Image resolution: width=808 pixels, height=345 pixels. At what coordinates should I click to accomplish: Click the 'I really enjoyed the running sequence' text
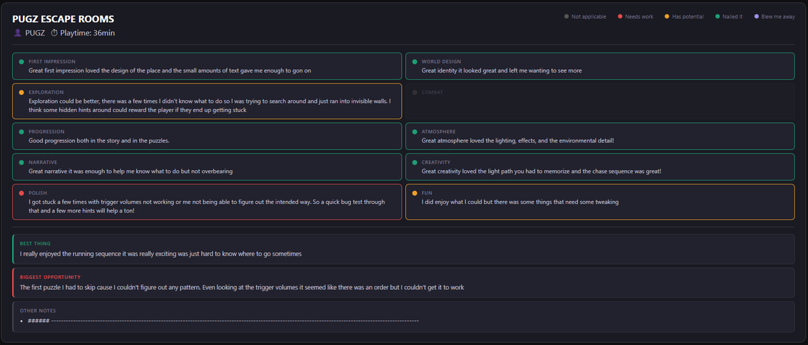[161, 254]
